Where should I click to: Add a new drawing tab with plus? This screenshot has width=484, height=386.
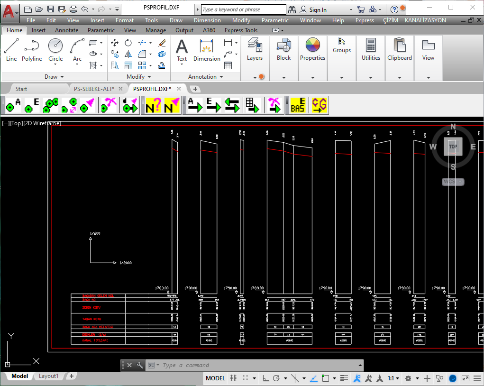click(195, 89)
